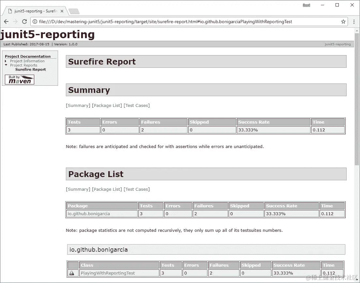Open io.github.bonigarcia package link in table
Image resolution: width=360 pixels, height=283 pixels.
tap(89, 214)
